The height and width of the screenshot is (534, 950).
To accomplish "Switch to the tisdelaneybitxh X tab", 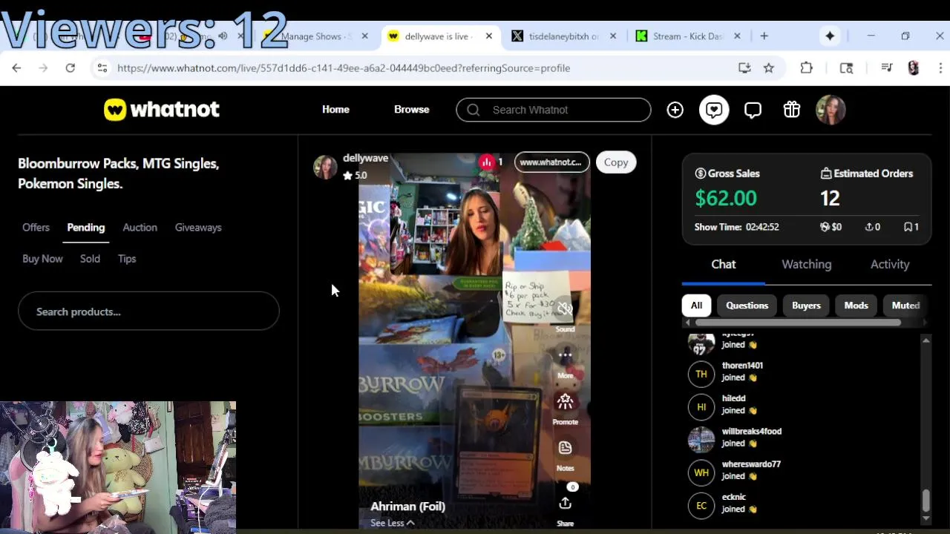I will [x=563, y=36].
